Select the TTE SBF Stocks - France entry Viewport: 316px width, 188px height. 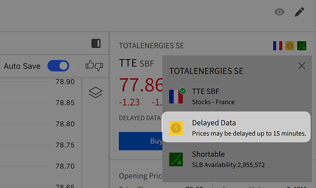click(236, 96)
